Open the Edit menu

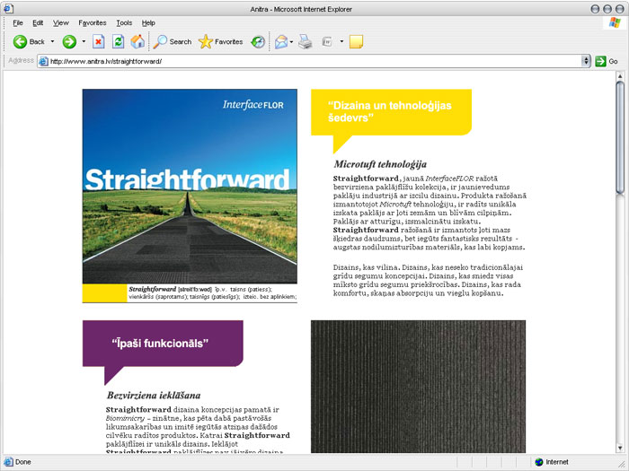pos(38,22)
